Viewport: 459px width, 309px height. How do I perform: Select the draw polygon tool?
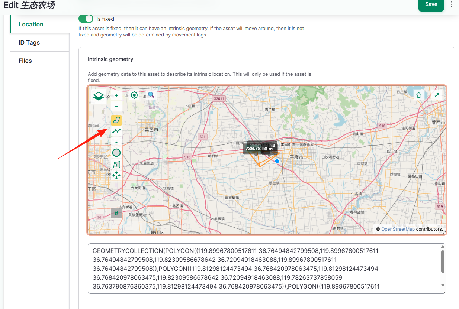116,120
